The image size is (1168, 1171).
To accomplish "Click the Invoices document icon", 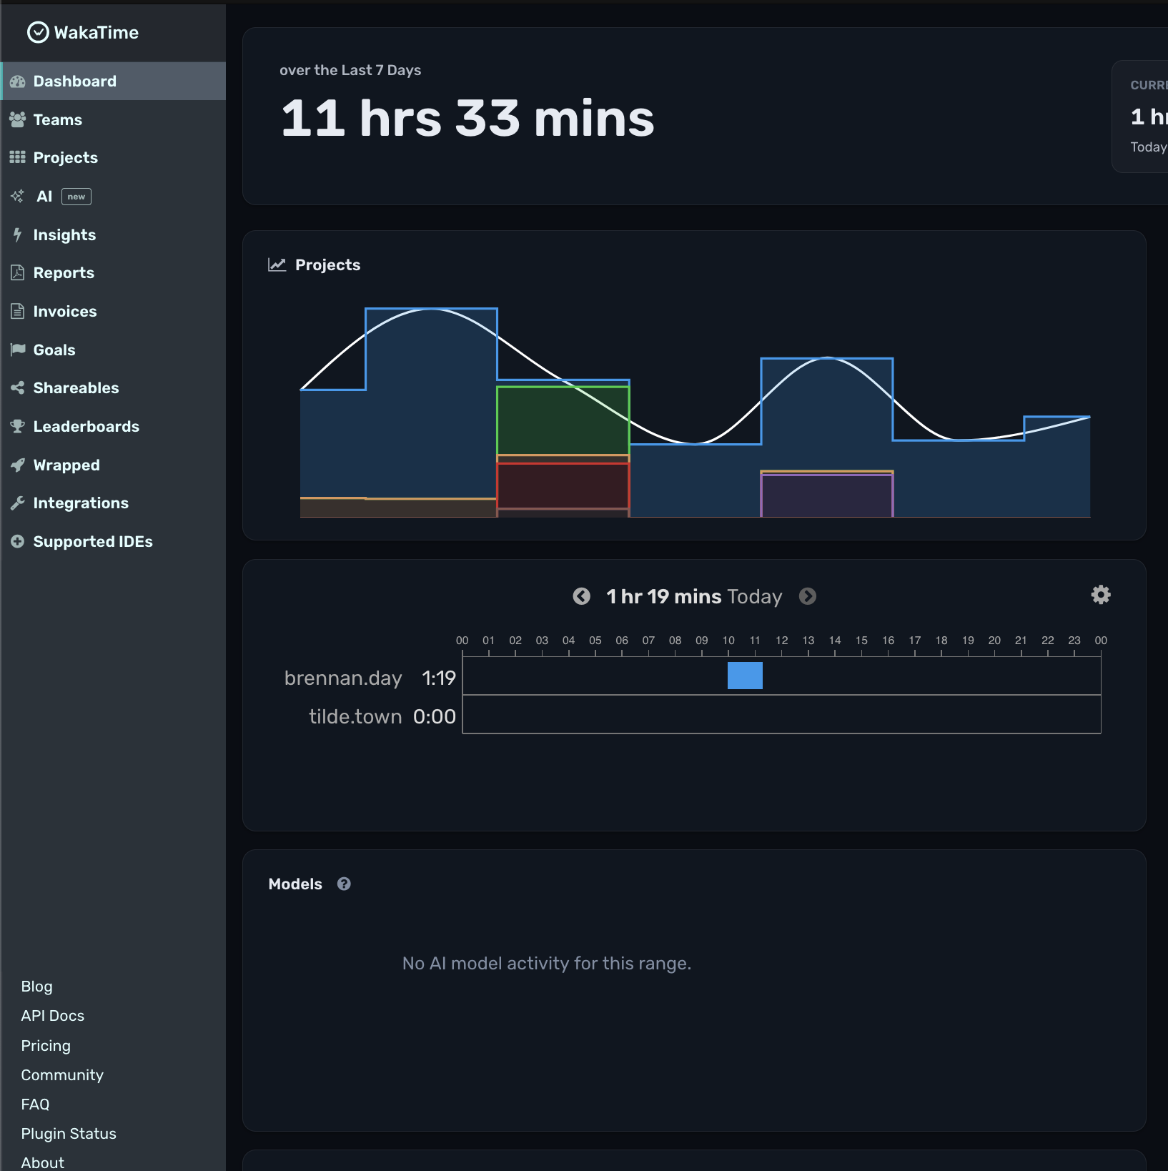I will pyautogui.click(x=18, y=311).
